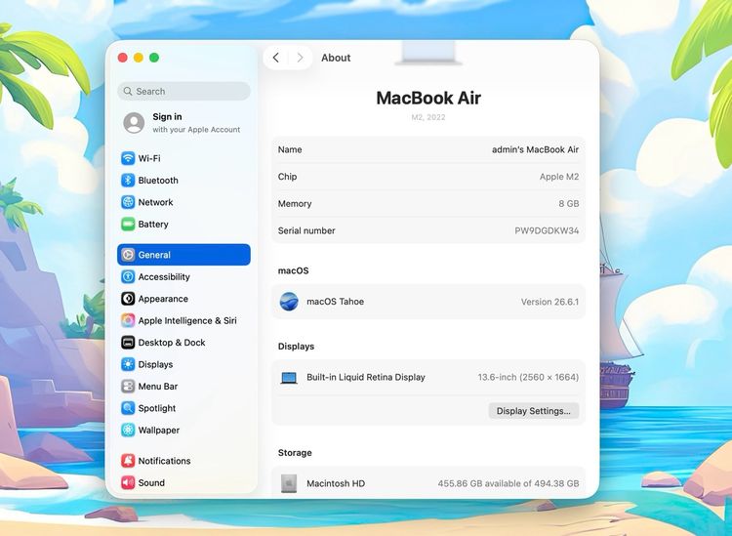
Task: Open Spotlight magnifier icon in sidebar
Action: [x=128, y=408]
